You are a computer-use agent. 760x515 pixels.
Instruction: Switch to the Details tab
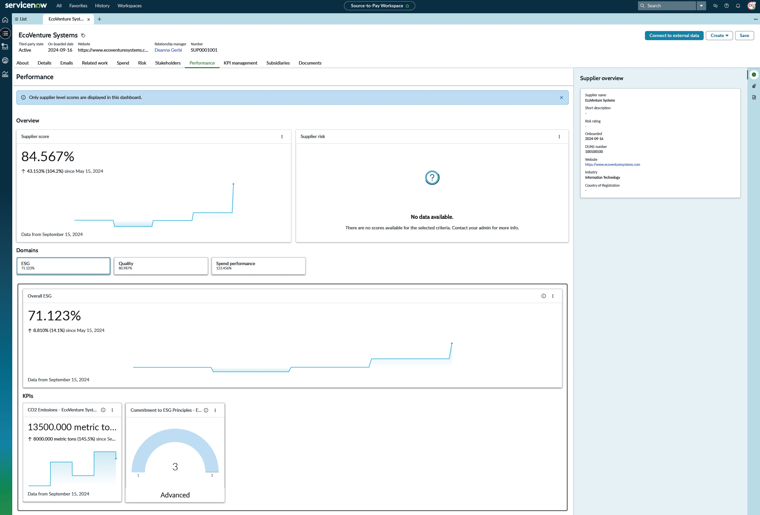tap(44, 63)
